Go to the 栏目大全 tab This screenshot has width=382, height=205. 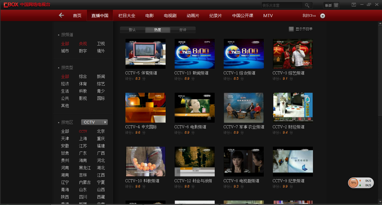pos(127,15)
